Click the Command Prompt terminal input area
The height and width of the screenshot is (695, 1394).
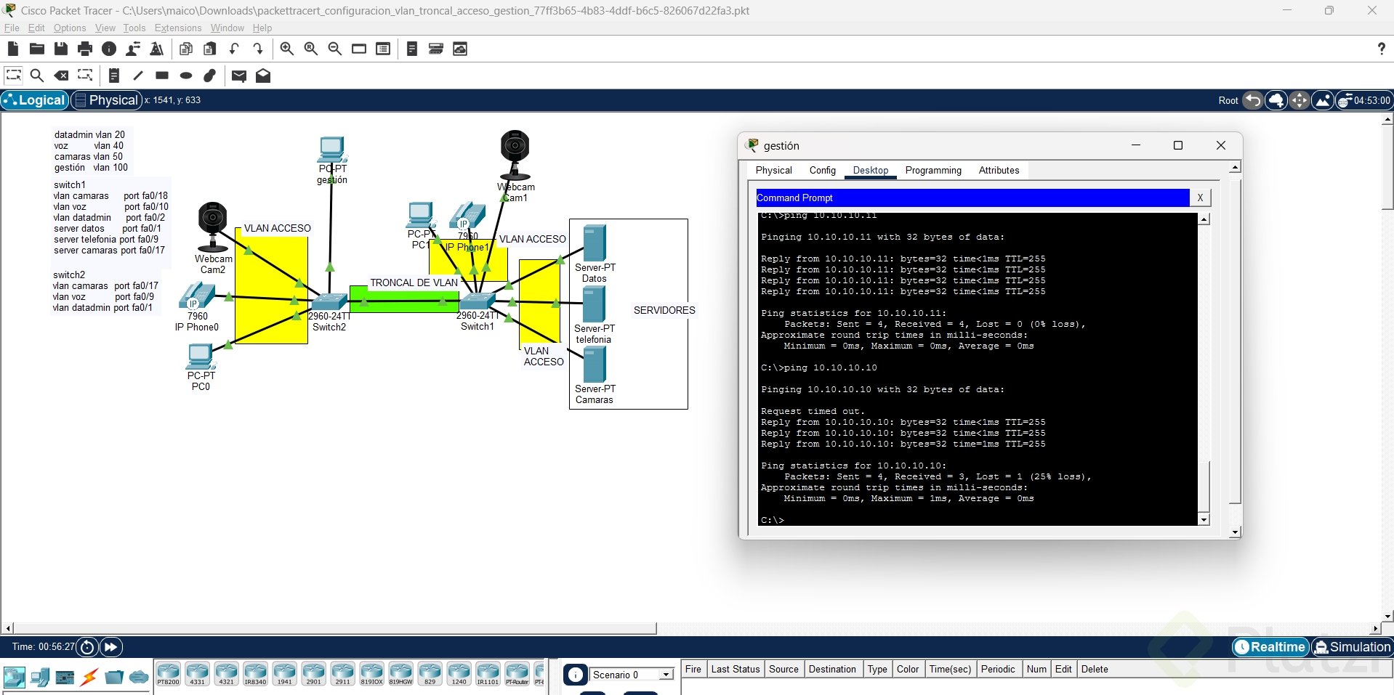pos(978,368)
